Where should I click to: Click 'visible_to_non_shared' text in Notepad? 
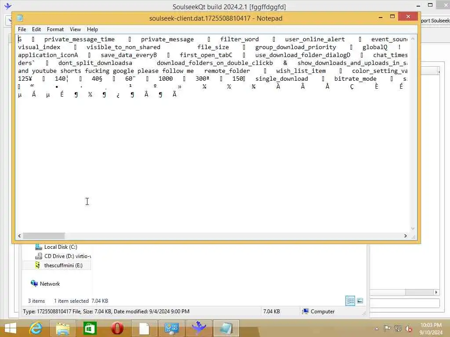123,47
